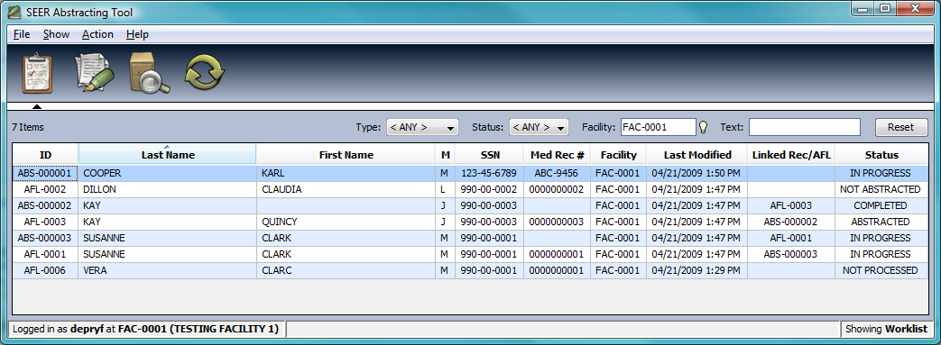Image resolution: width=941 pixels, height=345 pixels.
Task: Click Med Rec 0000000002
Action: tap(557, 189)
